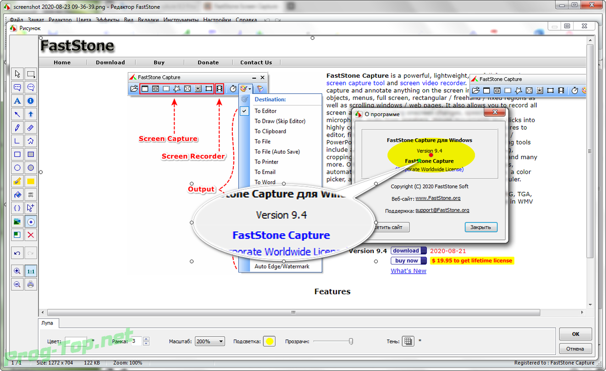Screen dimensions: 606x371
Task: Click the undo arrow in the menu bar
Action: (267, 20)
